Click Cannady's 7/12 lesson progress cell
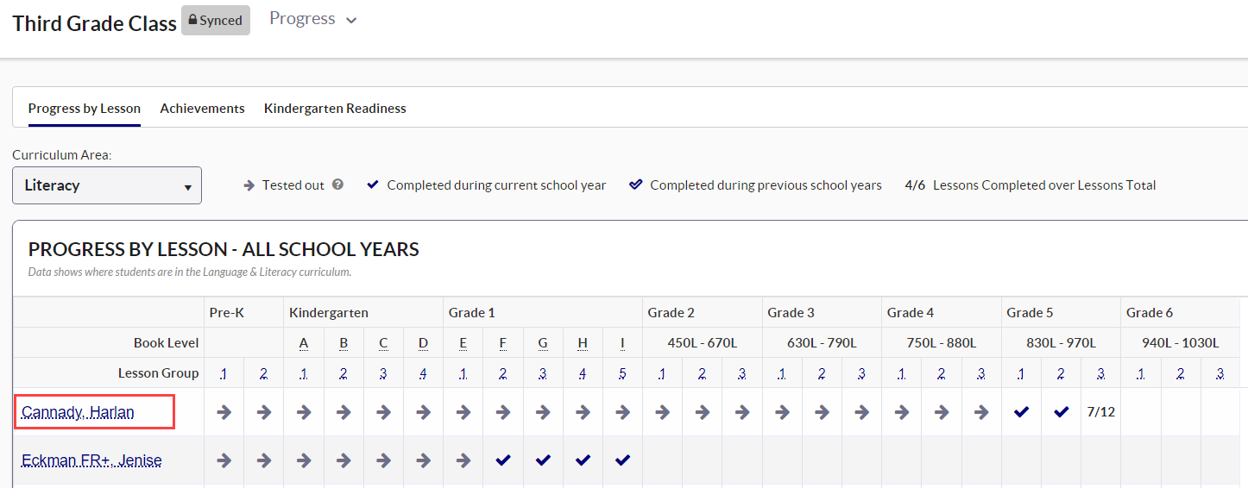This screenshot has width=1248, height=488. [1101, 412]
